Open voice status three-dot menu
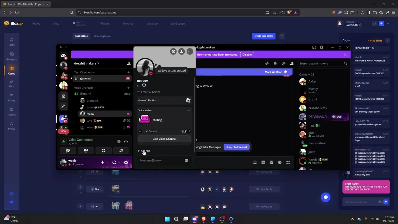 pyautogui.click(x=188, y=110)
